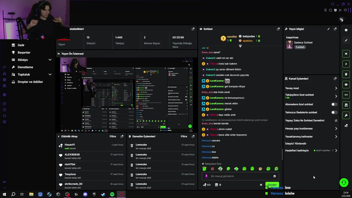Expand the Stüdyo menu chevron
This screenshot has width=352, height=198.
click(x=50, y=60)
